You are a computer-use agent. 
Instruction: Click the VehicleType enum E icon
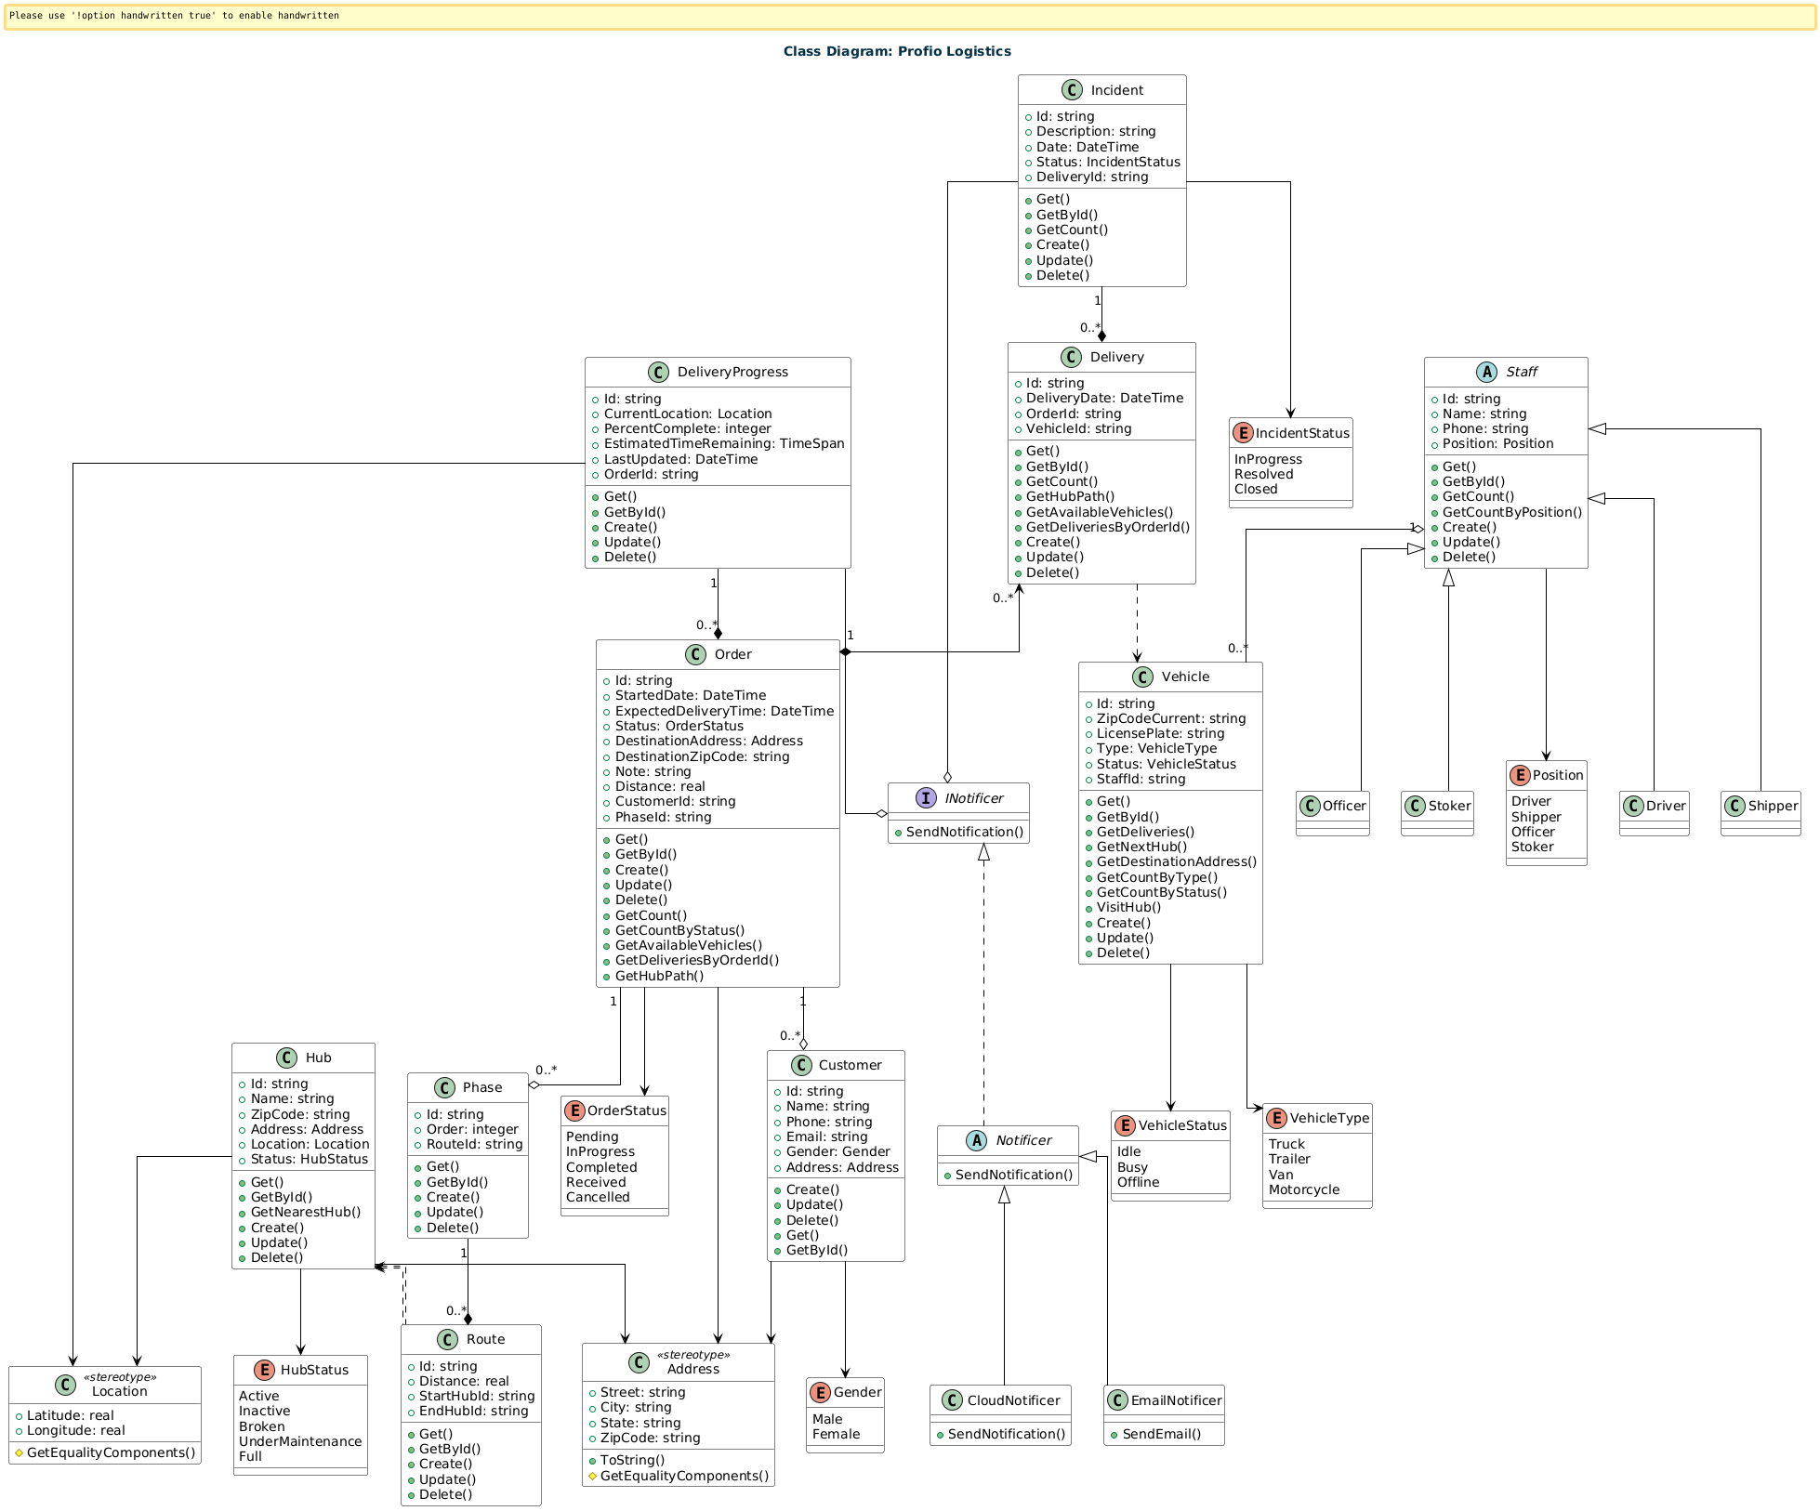pos(1276,1118)
